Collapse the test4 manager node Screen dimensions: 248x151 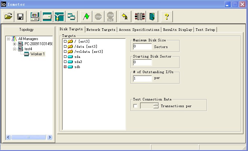14,49
